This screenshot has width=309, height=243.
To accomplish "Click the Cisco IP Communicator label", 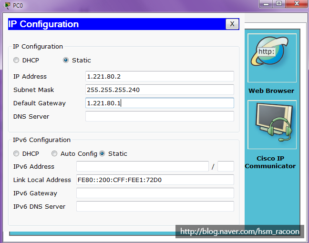I will (x=270, y=162).
